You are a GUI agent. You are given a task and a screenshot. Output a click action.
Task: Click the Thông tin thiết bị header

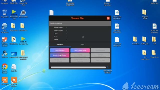[x=80, y=23]
